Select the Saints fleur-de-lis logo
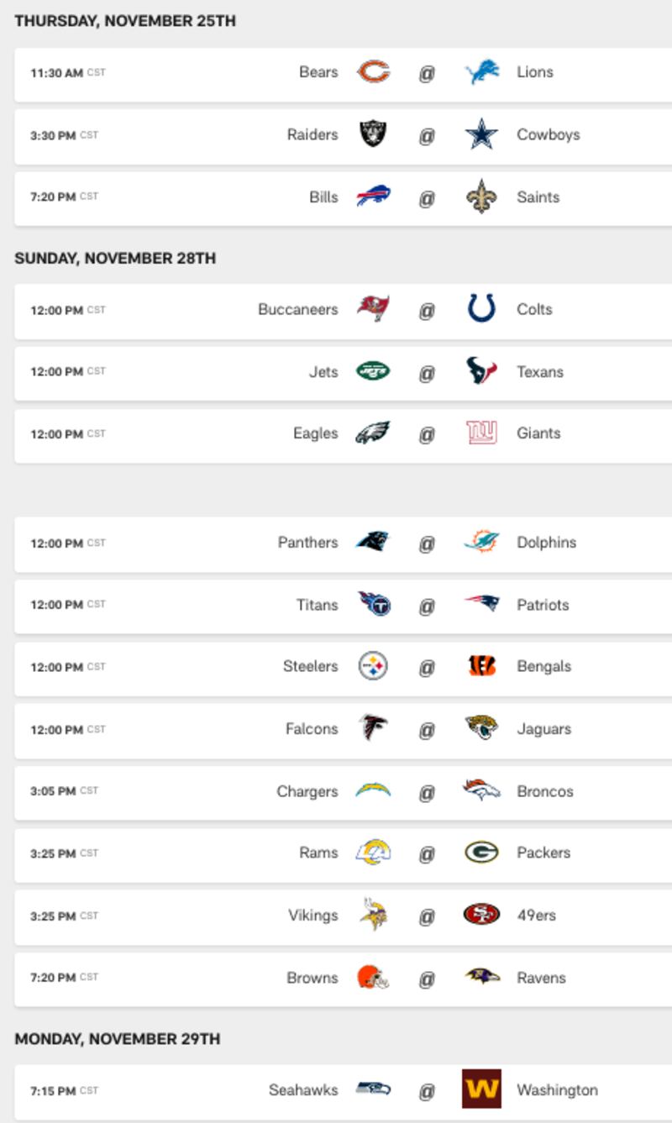The width and height of the screenshot is (672, 1123). click(481, 197)
